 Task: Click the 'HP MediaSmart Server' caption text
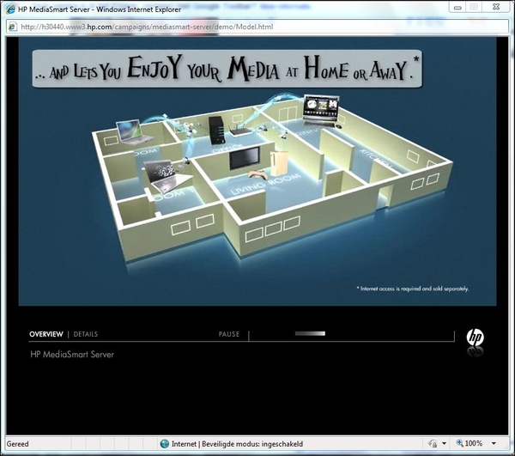(72, 355)
